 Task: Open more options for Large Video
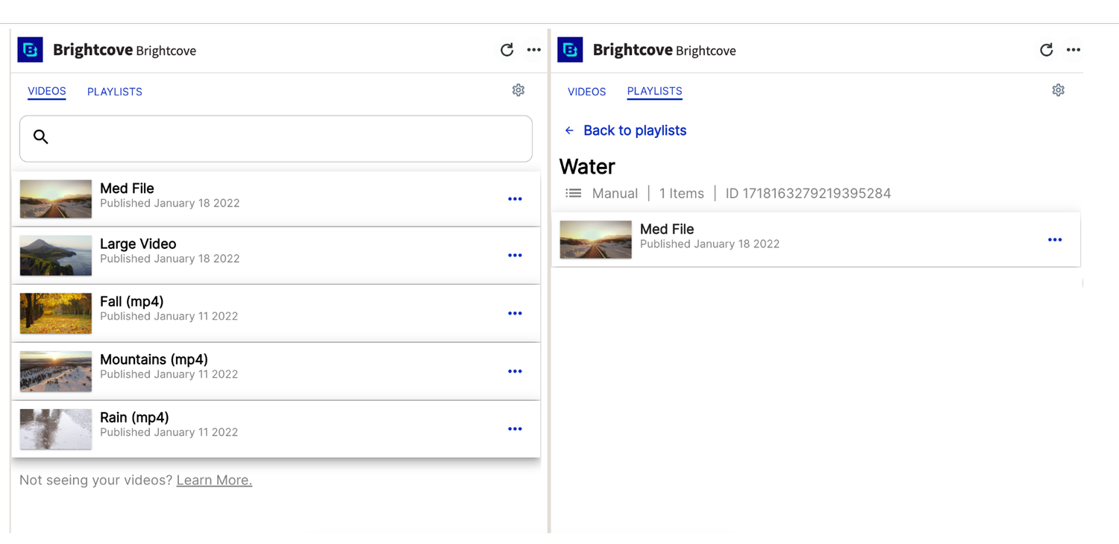point(515,256)
